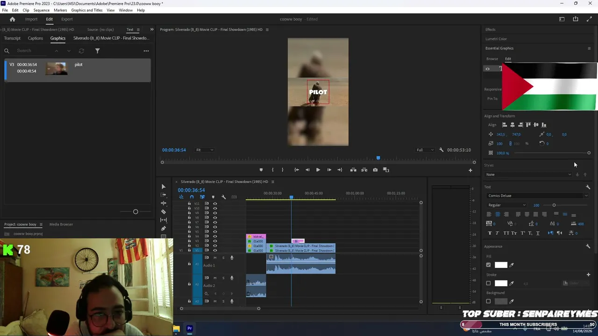Open the Styles dropdown set to None
This screenshot has width=598, height=336.
(x=529, y=175)
